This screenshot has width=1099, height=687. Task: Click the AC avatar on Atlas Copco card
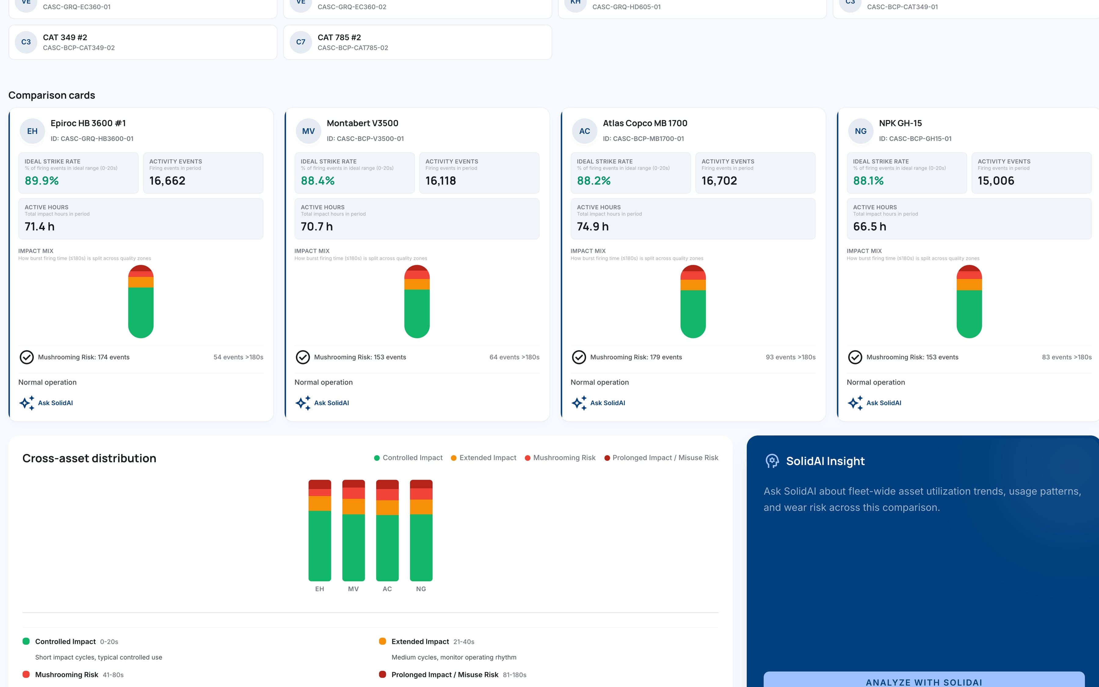click(585, 131)
